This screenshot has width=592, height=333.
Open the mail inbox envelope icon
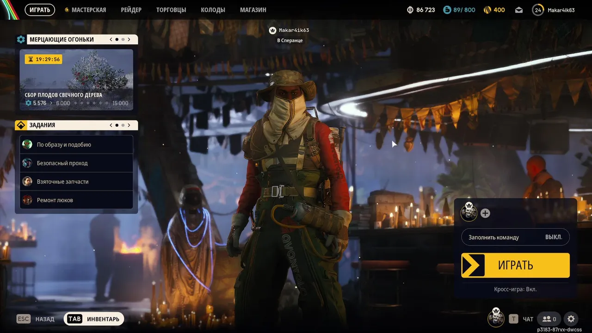[x=518, y=10]
